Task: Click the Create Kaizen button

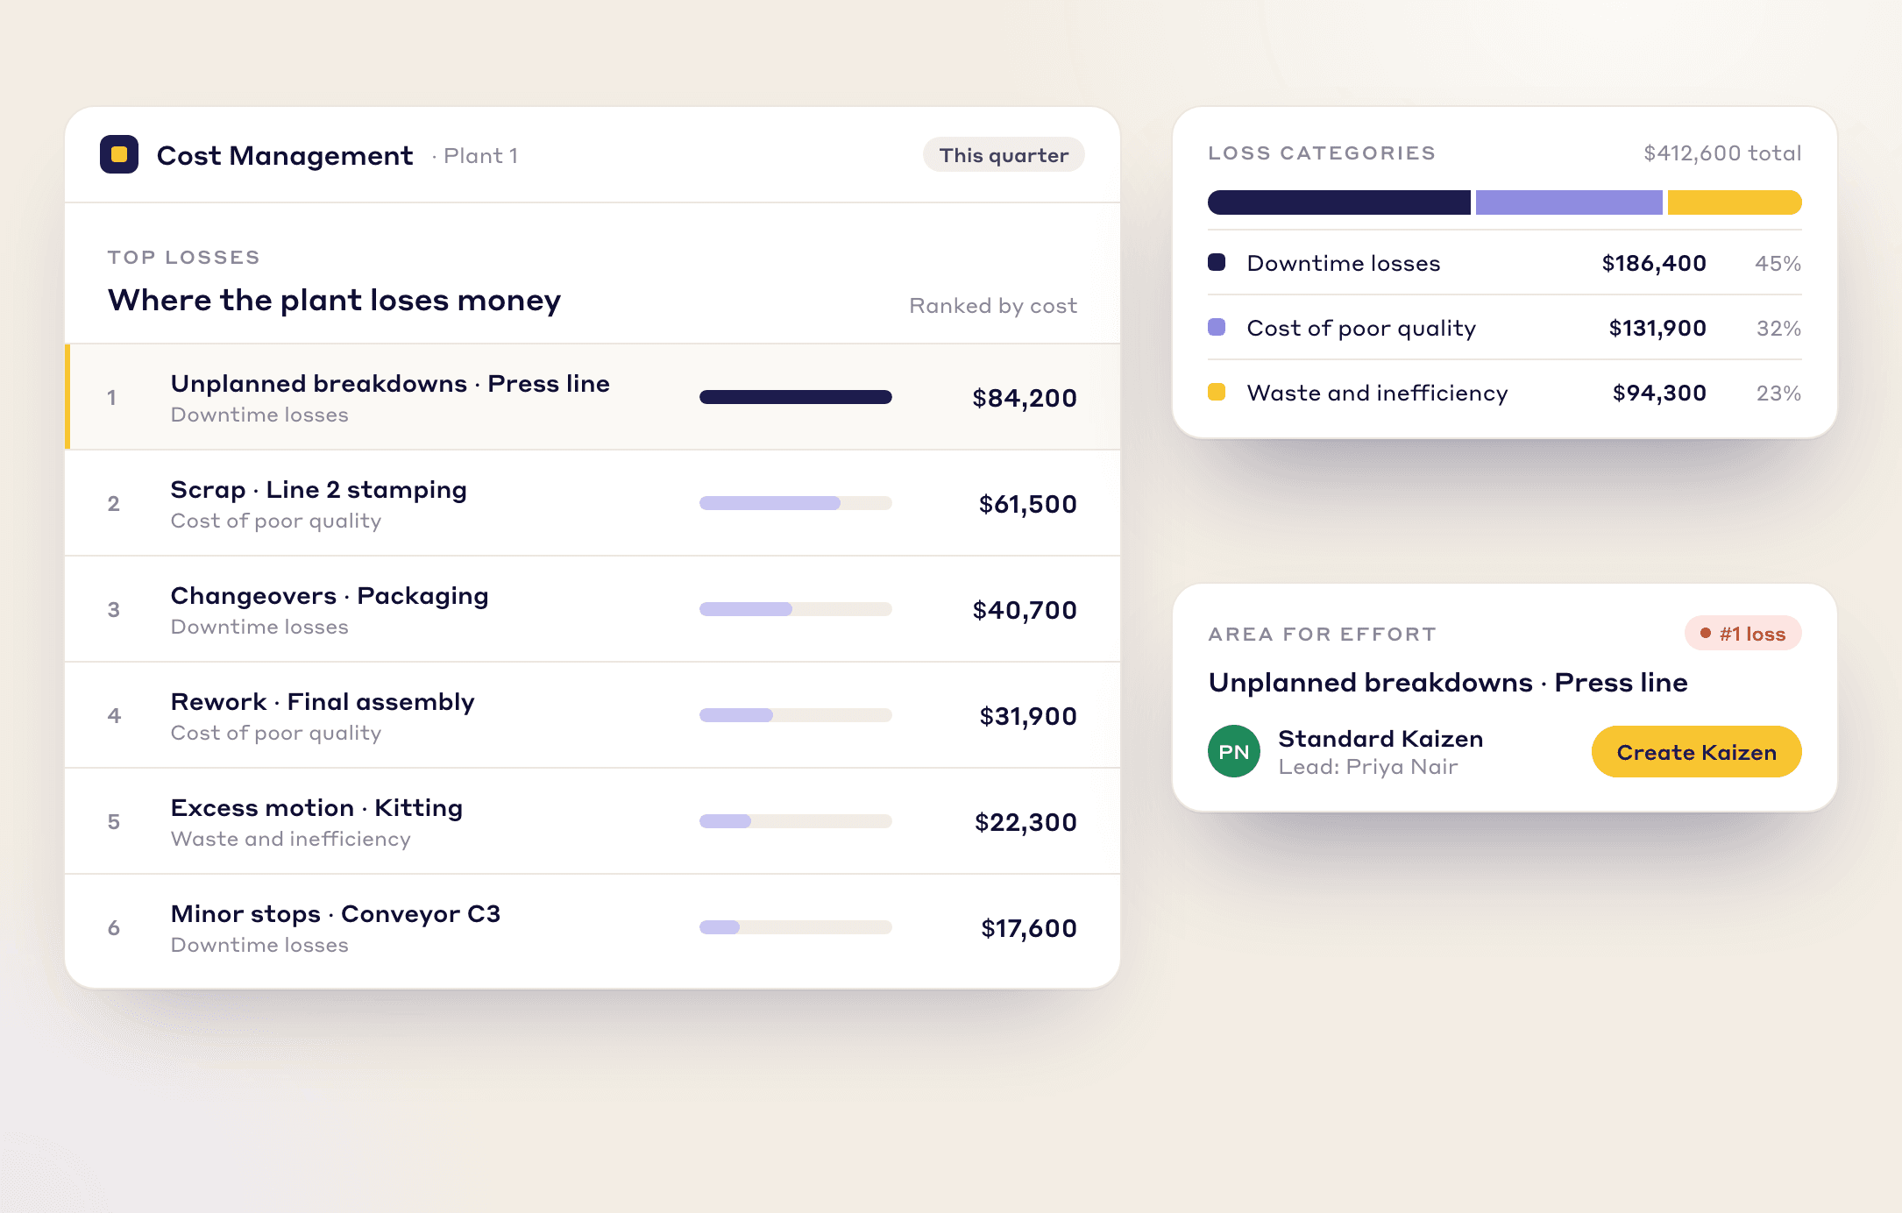Action: 1696,752
